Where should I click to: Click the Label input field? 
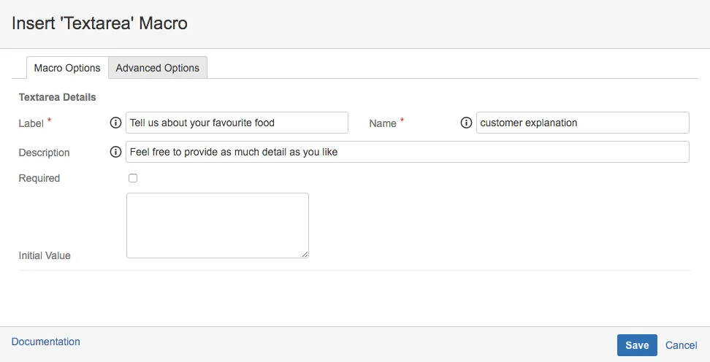pyautogui.click(x=237, y=123)
